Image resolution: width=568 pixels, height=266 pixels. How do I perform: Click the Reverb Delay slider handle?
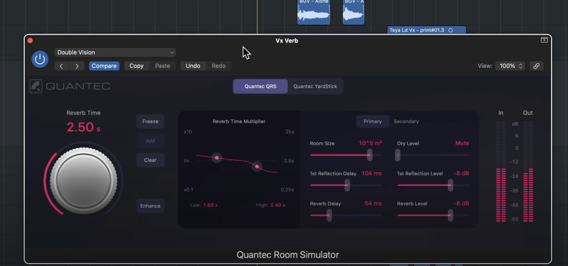pyautogui.click(x=329, y=215)
